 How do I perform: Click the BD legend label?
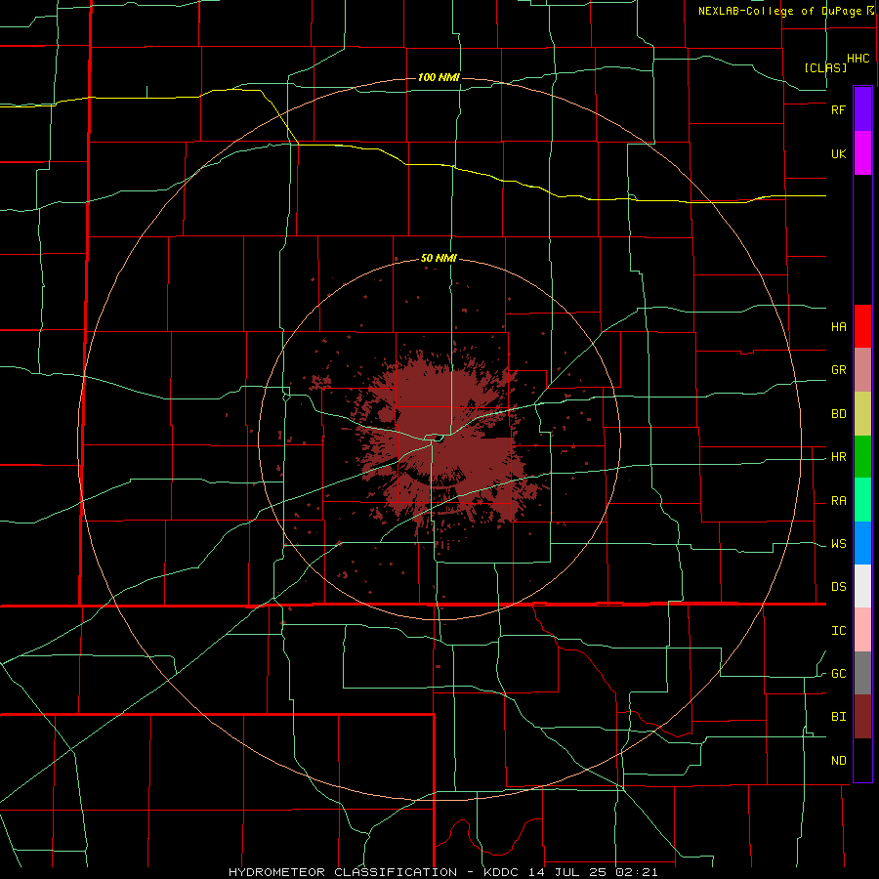[838, 414]
